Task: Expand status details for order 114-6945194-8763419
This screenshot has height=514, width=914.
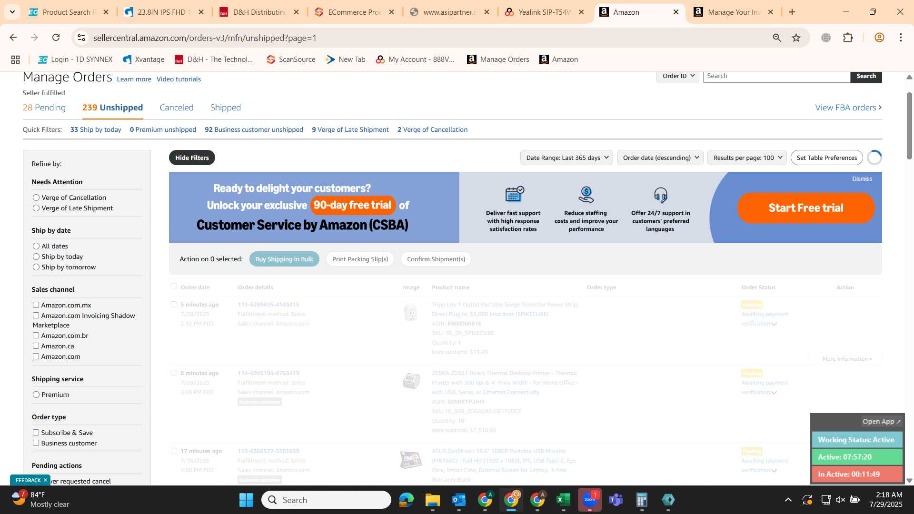Action: click(774, 393)
